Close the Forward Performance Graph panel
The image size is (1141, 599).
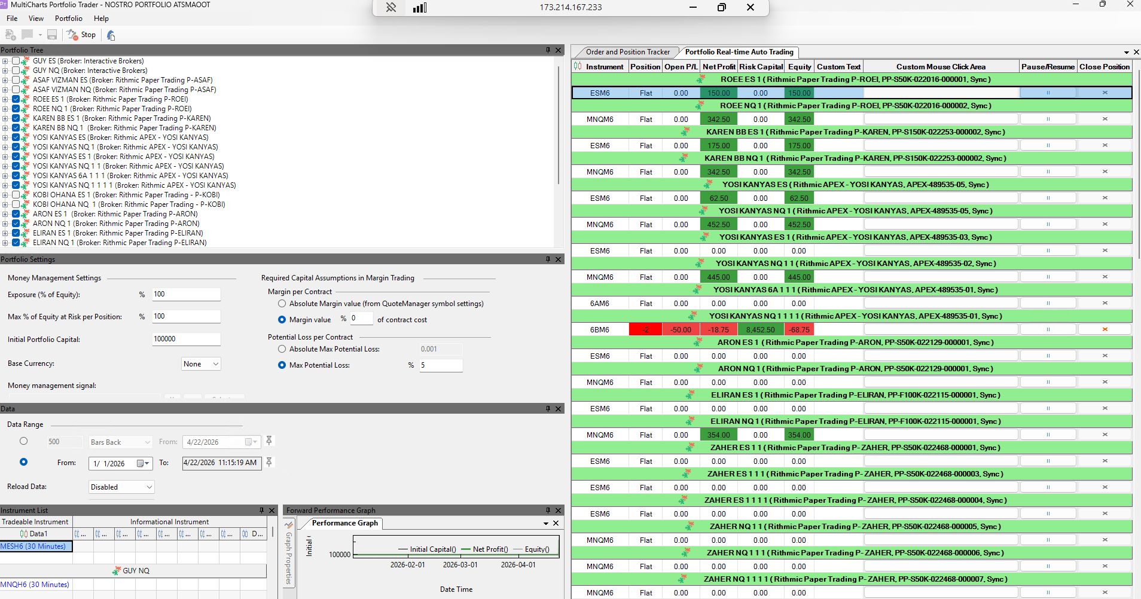click(x=559, y=511)
